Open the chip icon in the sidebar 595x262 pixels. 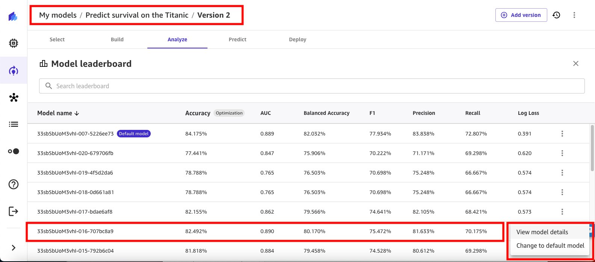14,44
